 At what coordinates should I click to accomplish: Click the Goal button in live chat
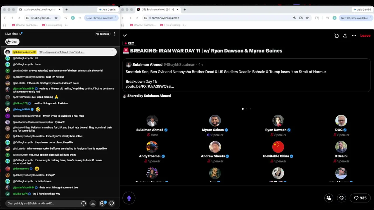12,42
